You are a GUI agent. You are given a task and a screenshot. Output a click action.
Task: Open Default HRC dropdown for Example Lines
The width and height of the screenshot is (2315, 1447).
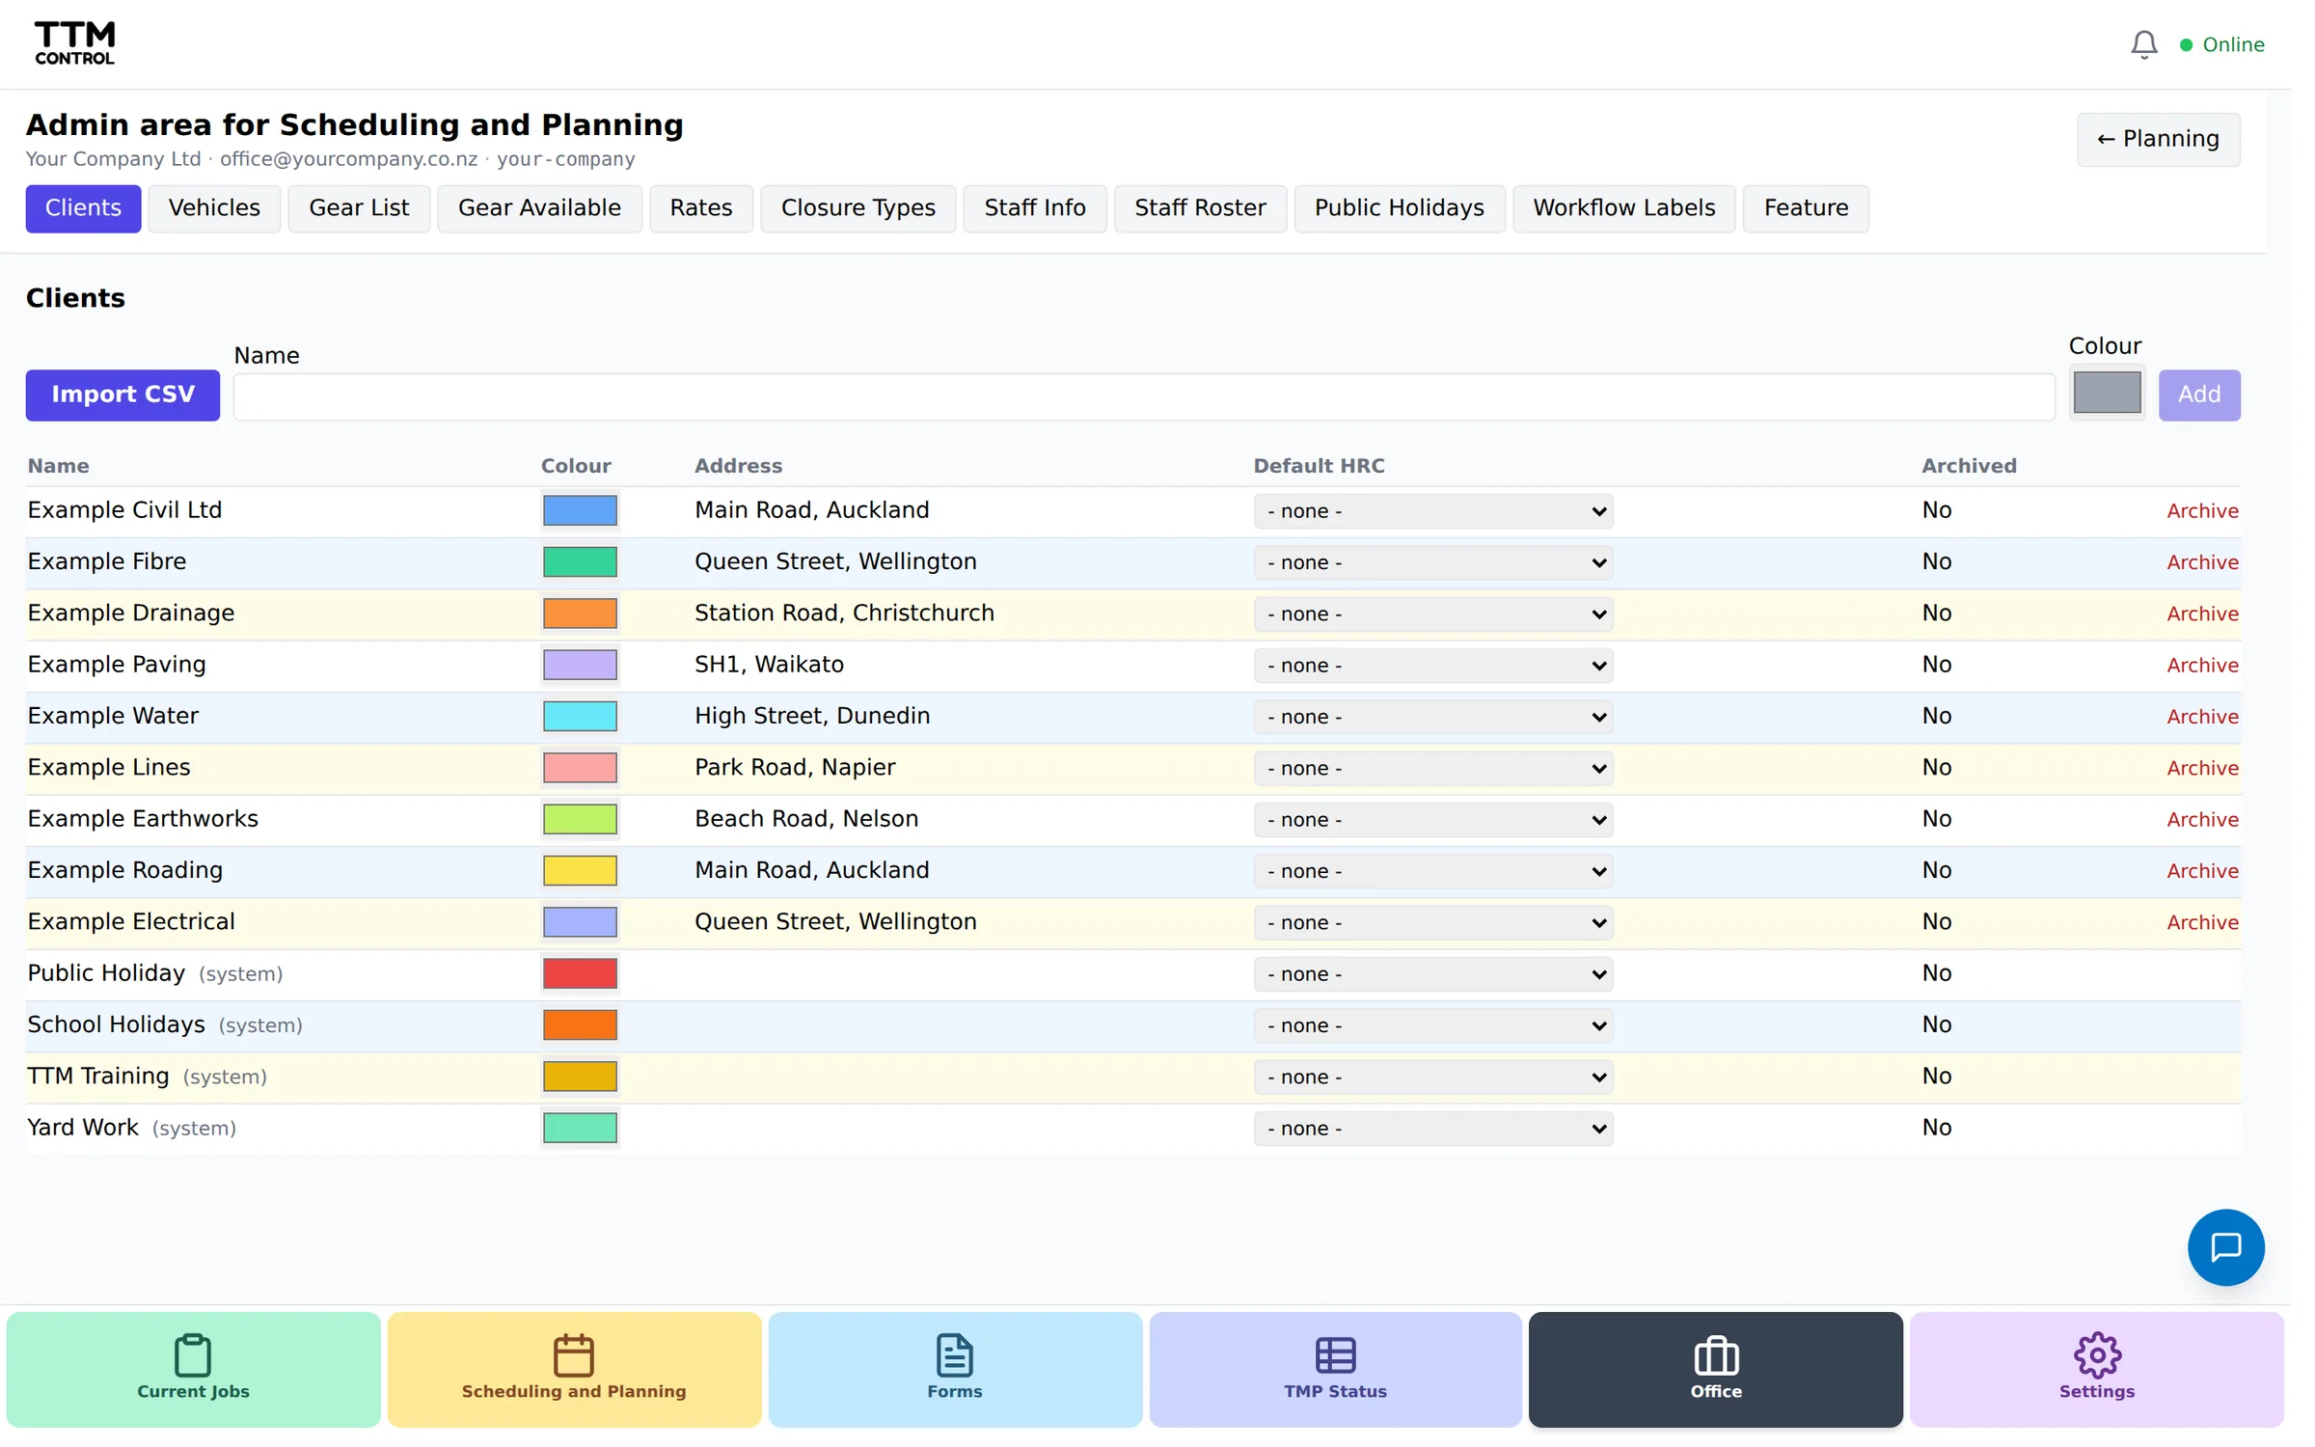pyautogui.click(x=1432, y=768)
